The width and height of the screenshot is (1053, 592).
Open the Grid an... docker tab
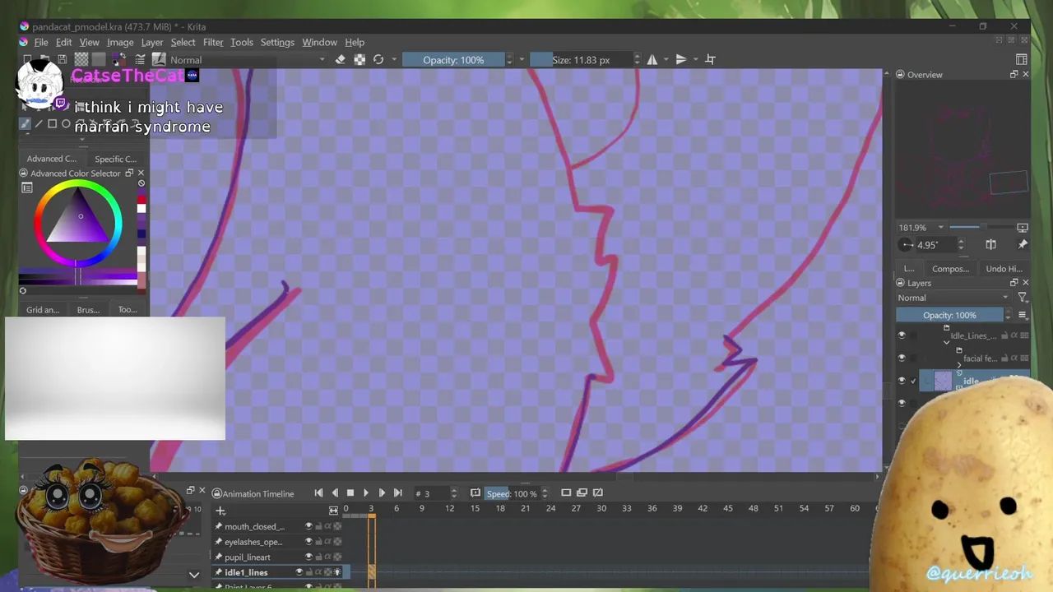pyautogui.click(x=43, y=310)
